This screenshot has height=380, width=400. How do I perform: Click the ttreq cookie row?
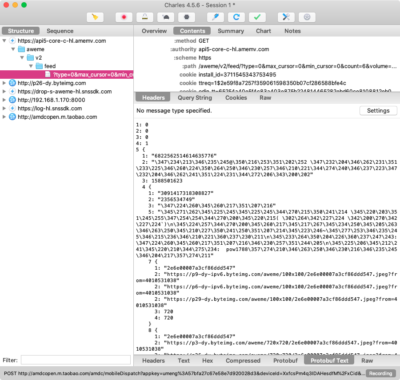coord(267,83)
